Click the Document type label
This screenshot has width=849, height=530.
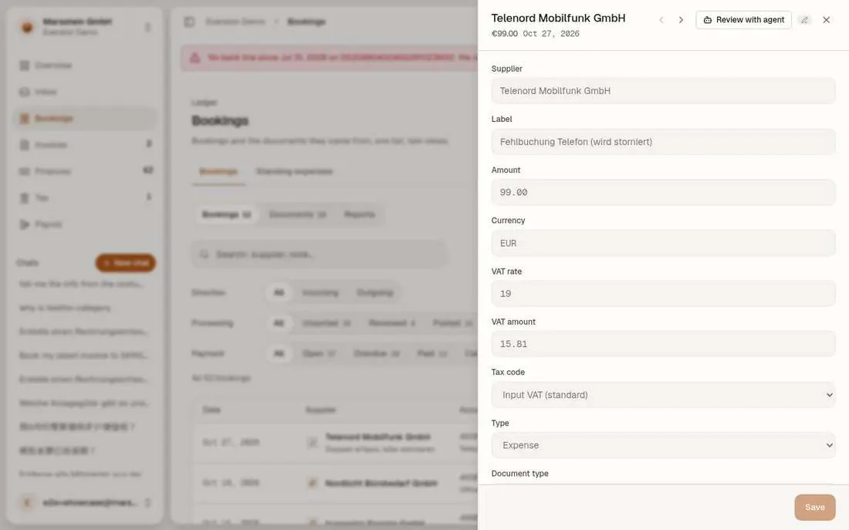519,473
